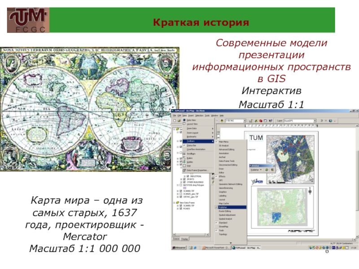Viewport: 359px width, 269px height.
Task: Click the Rulers menu icon
Action: tap(184, 158)
